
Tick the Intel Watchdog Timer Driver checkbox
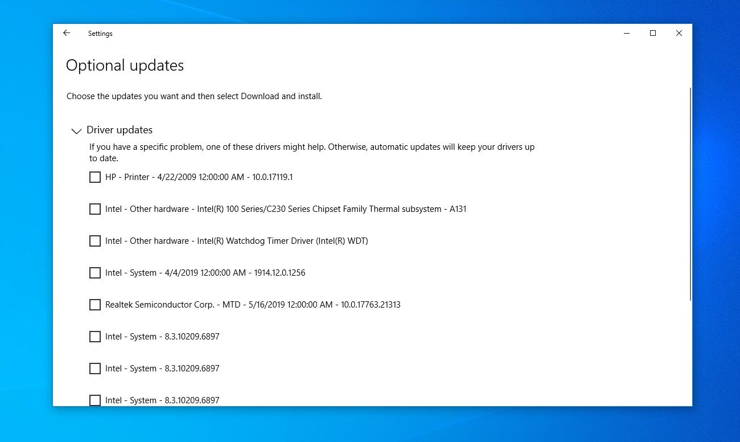(95, 241)
